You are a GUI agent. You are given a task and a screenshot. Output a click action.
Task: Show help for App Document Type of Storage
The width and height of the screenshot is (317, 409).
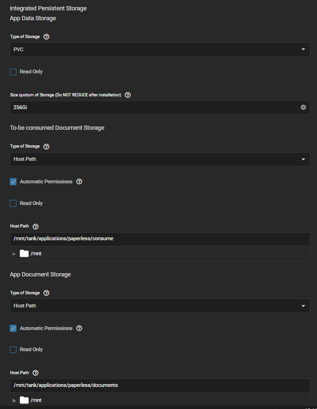click(46, 293)
